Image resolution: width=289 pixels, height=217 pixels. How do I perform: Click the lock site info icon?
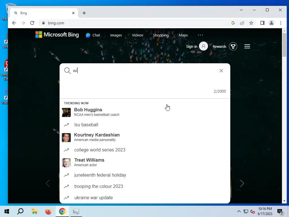43,23
